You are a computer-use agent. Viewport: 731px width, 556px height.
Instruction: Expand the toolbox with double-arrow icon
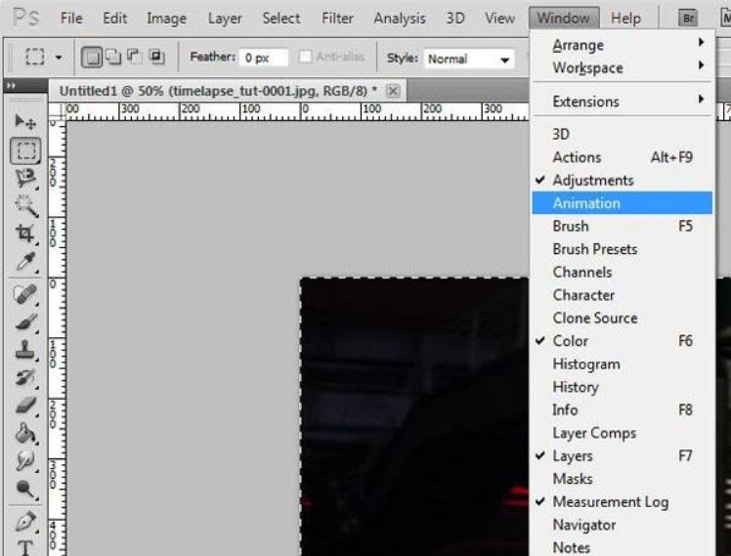(x=11, y=85)
